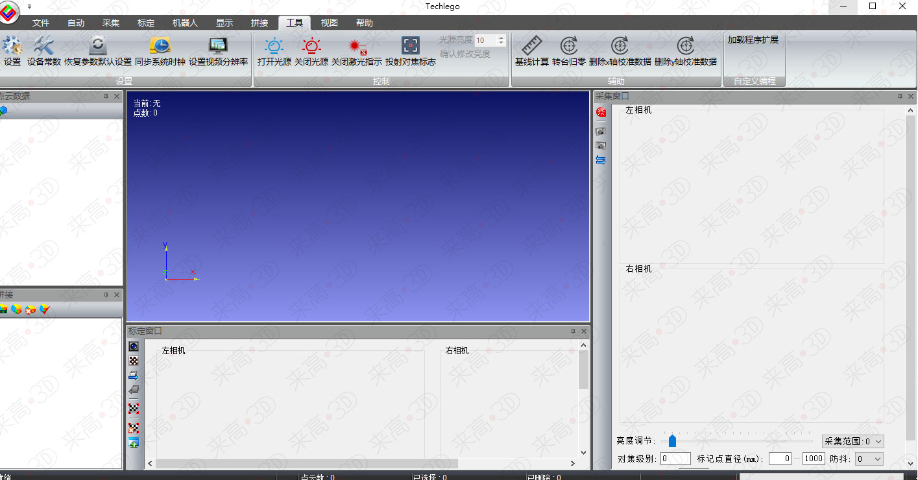Open the quick access toolbar dropdown arrow
Screen dimensions: 918x480
click(x=29, y=6)
